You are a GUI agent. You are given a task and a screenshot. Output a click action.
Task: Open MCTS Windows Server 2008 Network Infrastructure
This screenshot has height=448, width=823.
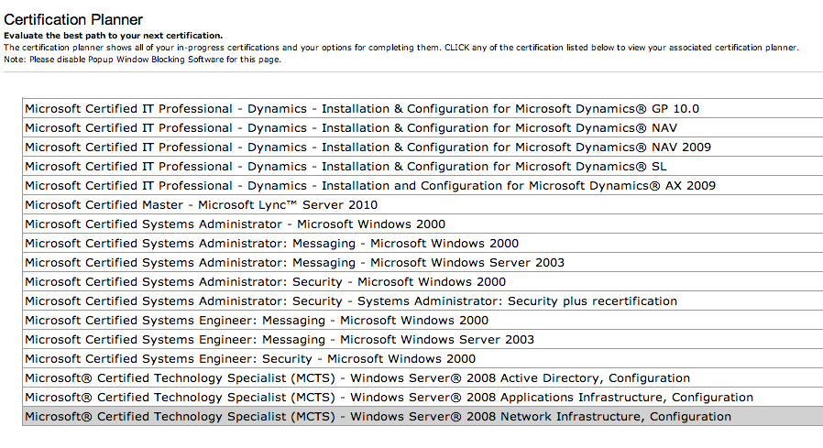pyautogui.click(x=378, y=417)
